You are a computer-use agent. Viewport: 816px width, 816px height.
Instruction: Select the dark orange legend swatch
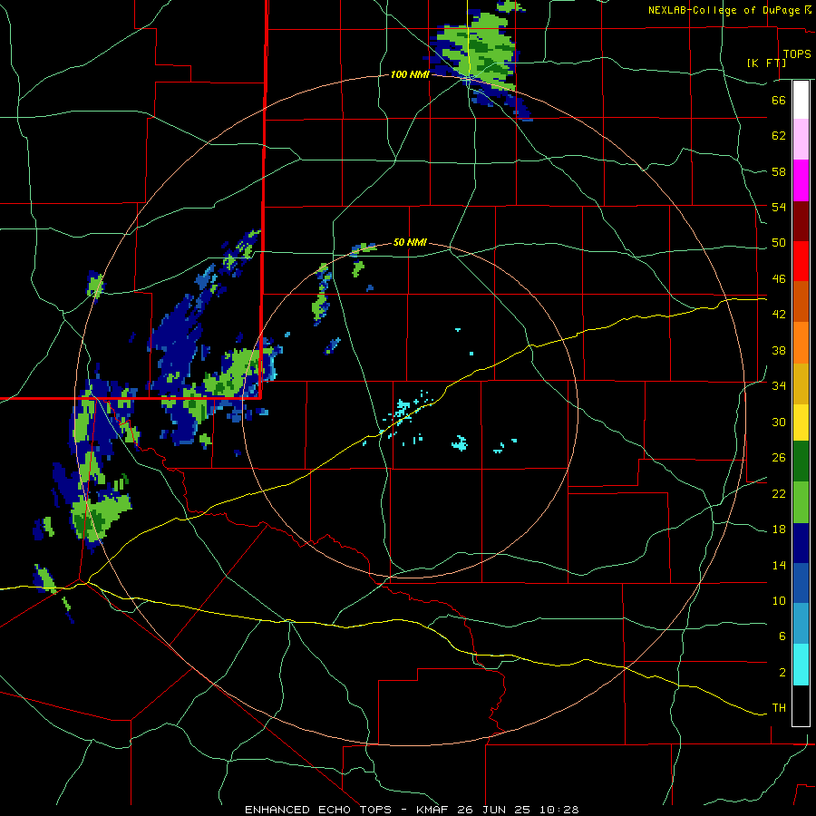[x=801, y=301]
